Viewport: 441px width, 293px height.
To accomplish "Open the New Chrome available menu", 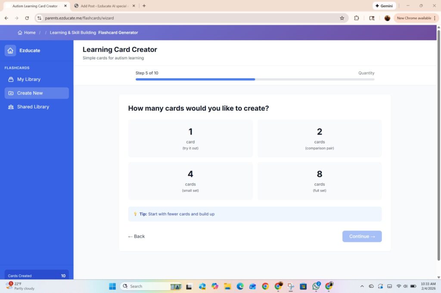I will 415,18.
